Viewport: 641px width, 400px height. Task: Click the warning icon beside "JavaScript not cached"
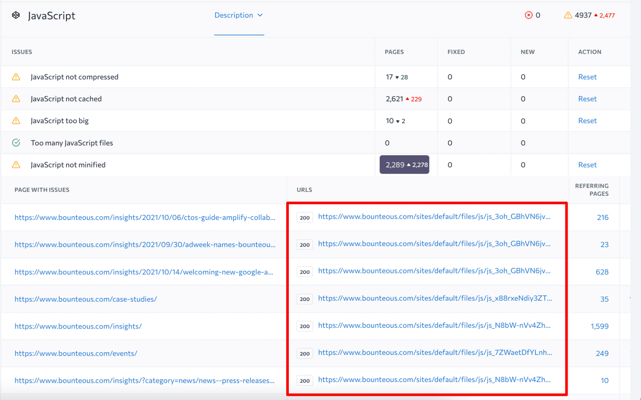point(16,99)
